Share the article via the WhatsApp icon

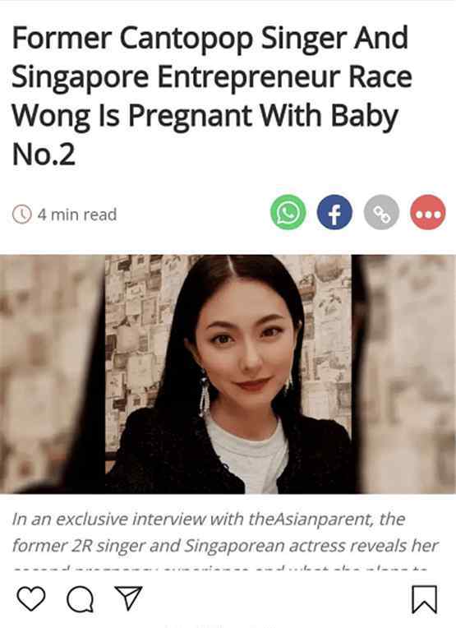[288, 212]
